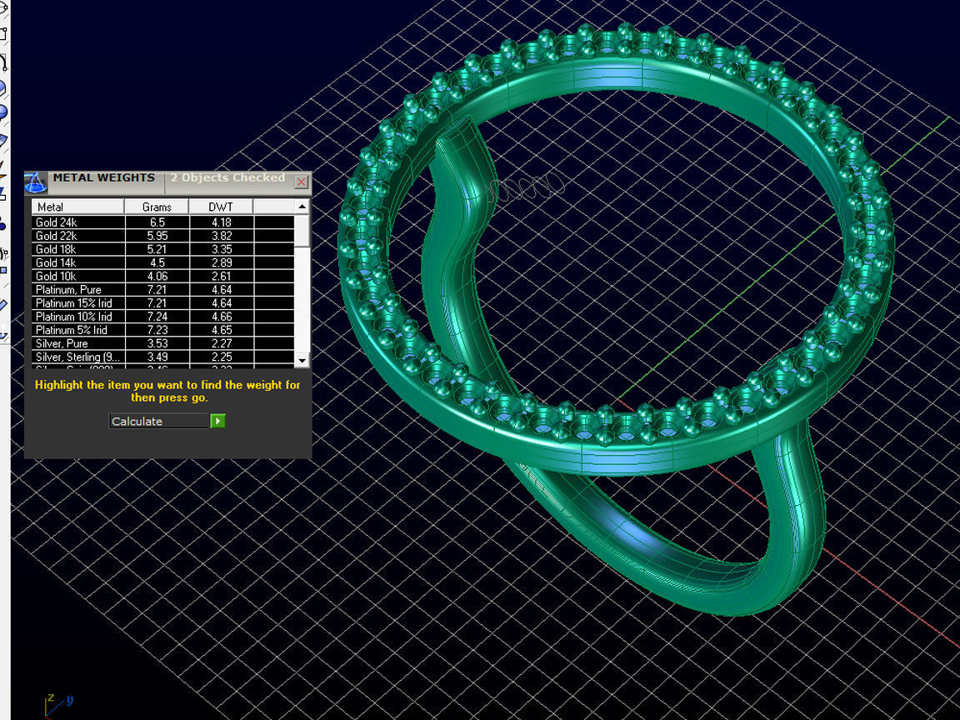Click the 6.5 grams value for Gold 24k
Screen dimensions: 960x720
point(157,222)
